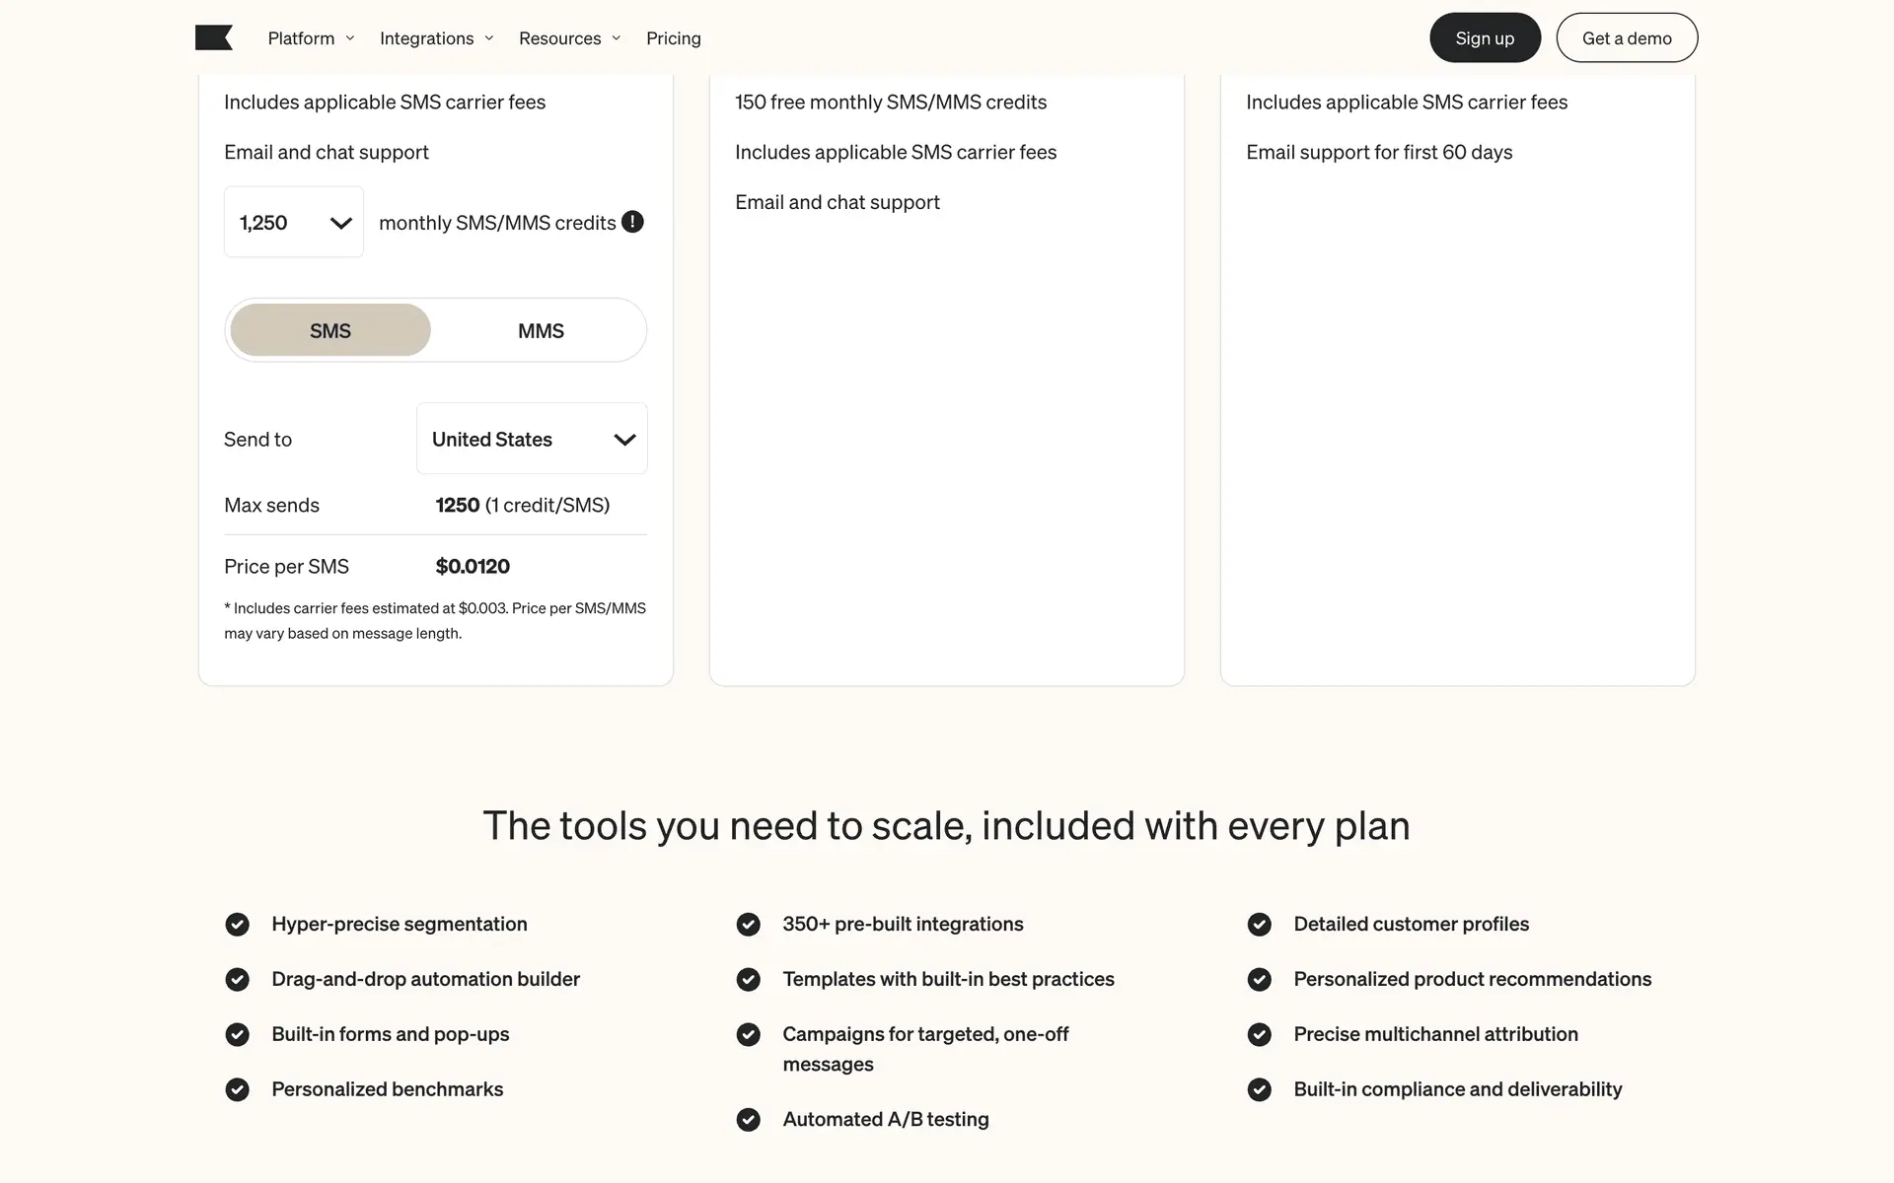
Task: Click the Klaviyo flag logo
Action: click(213, 38)
